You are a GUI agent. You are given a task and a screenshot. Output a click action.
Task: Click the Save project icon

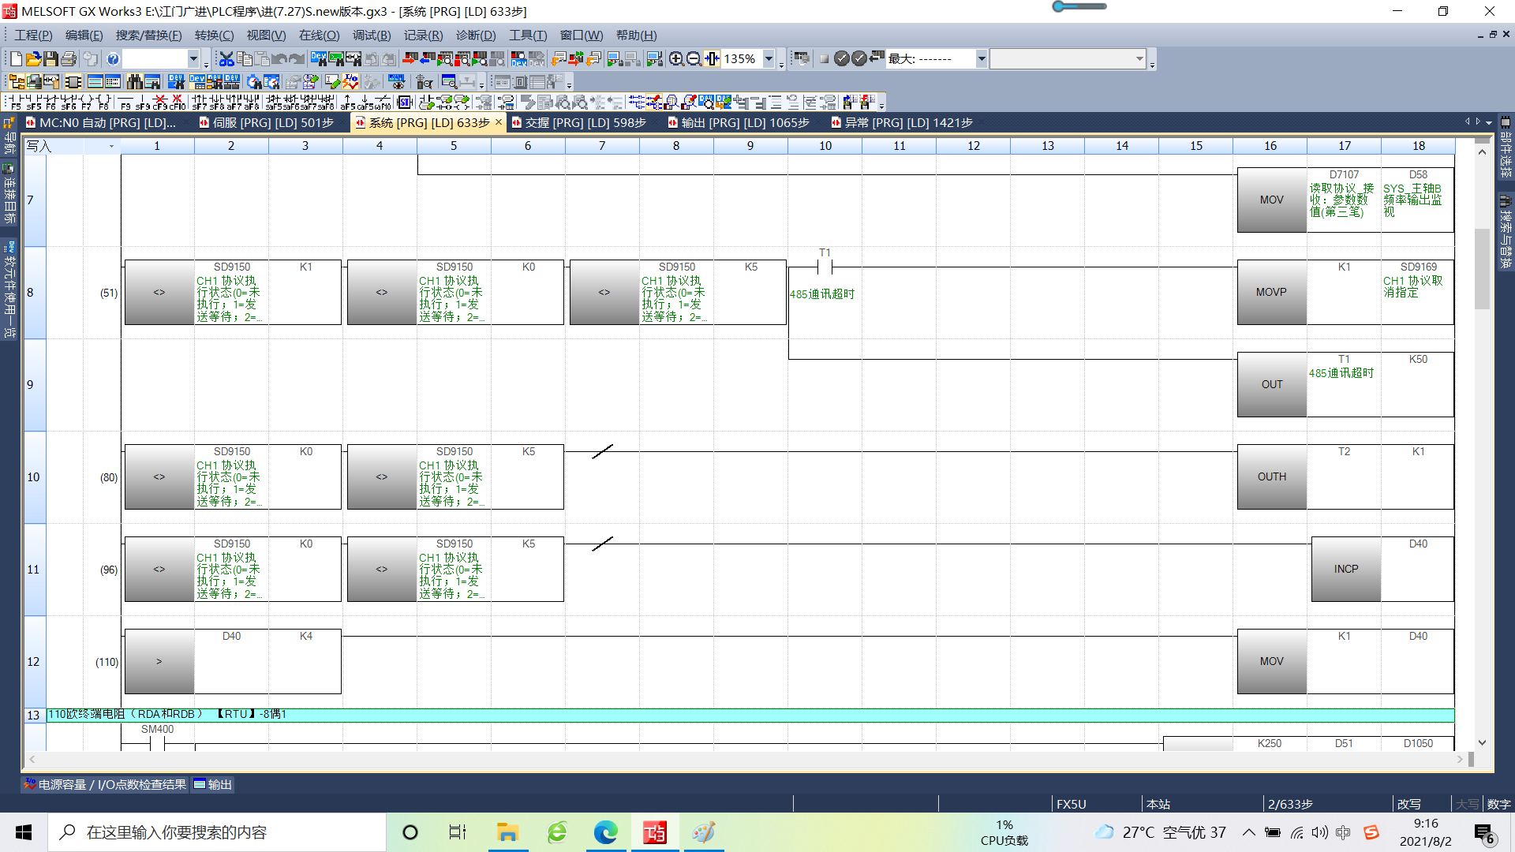tap(50, 59)
